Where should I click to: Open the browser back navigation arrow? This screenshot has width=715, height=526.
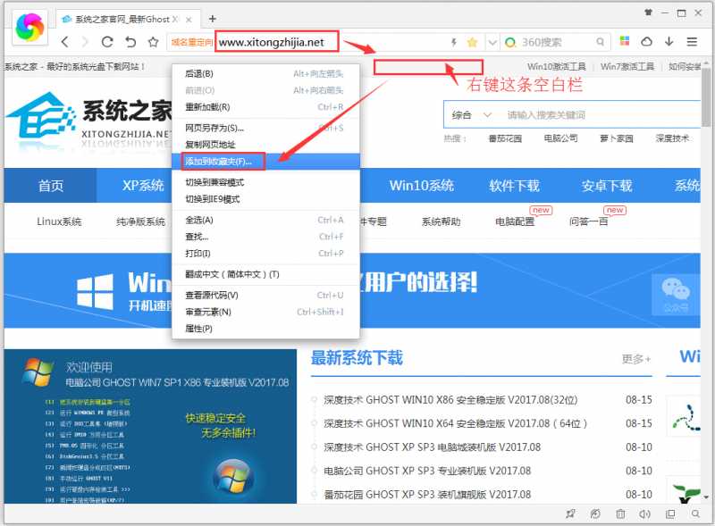64,42
